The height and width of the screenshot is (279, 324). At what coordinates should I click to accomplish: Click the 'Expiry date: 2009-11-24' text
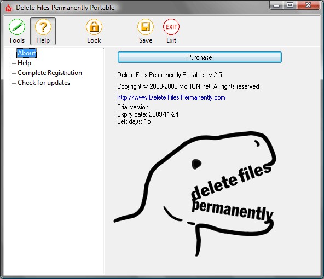pos(148,114)
